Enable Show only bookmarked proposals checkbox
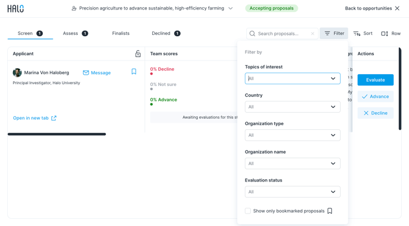The image size is (409, 226). (x=248, y=211)
